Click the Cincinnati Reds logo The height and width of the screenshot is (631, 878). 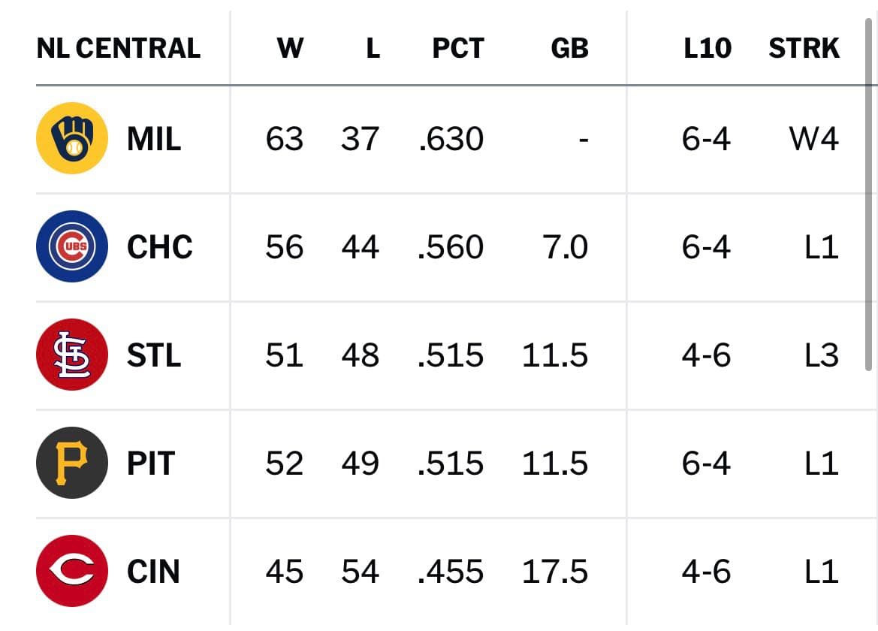point(72,571)
